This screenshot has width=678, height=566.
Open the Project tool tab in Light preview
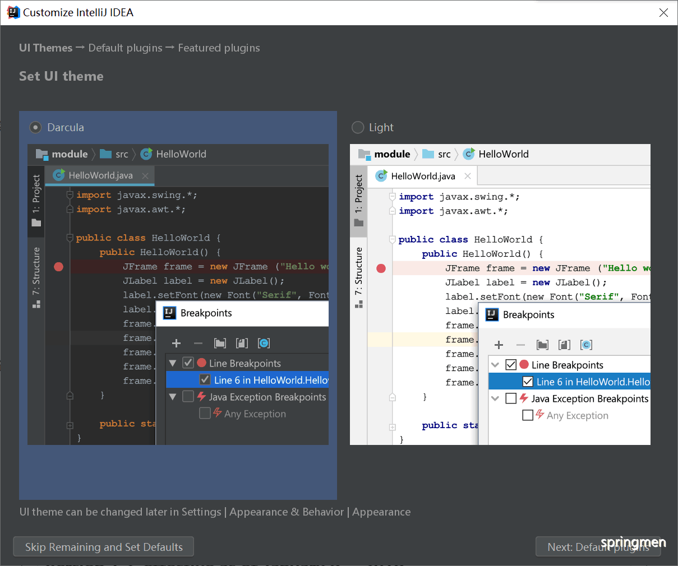(358, 200)
